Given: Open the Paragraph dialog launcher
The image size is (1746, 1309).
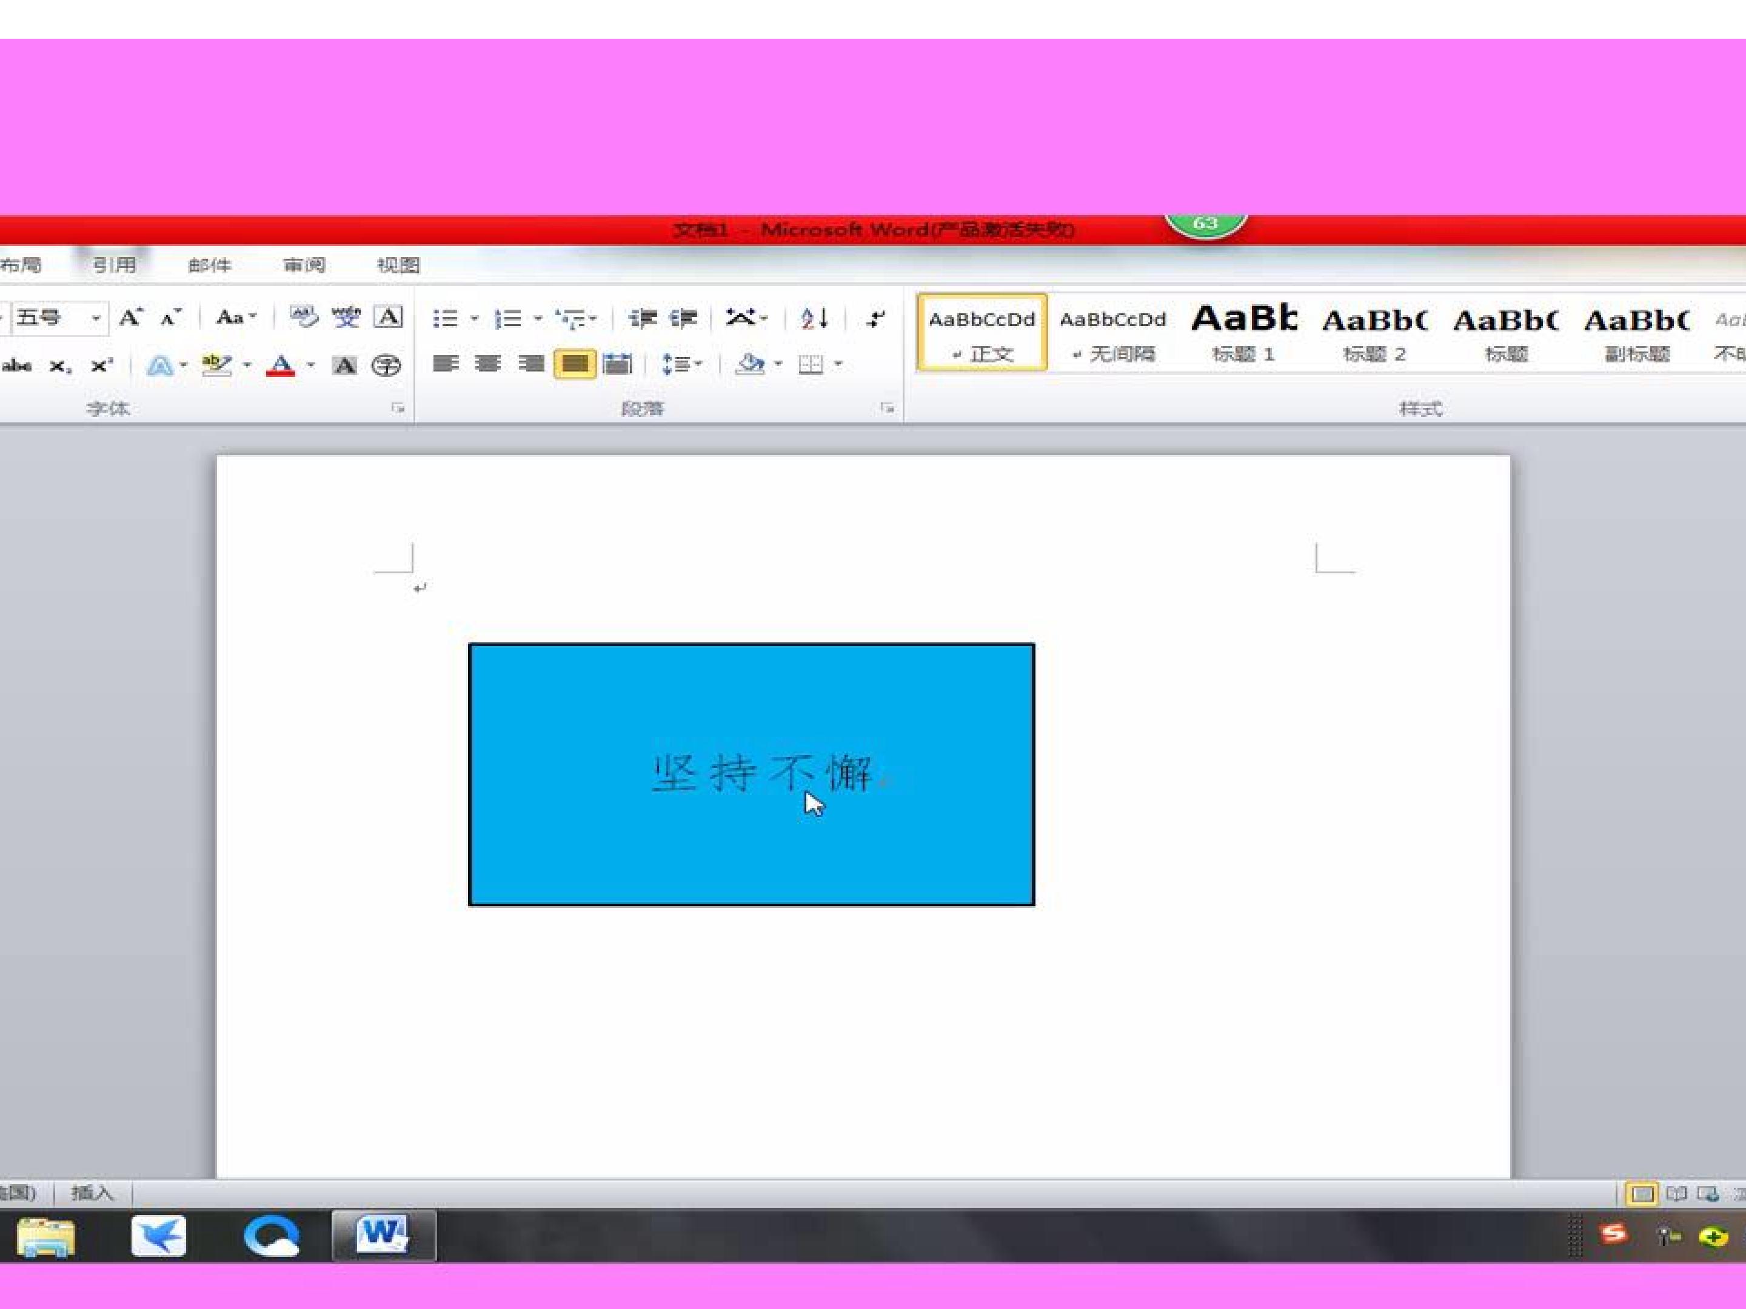Looking at the screenshot, I should click(887, 408).
